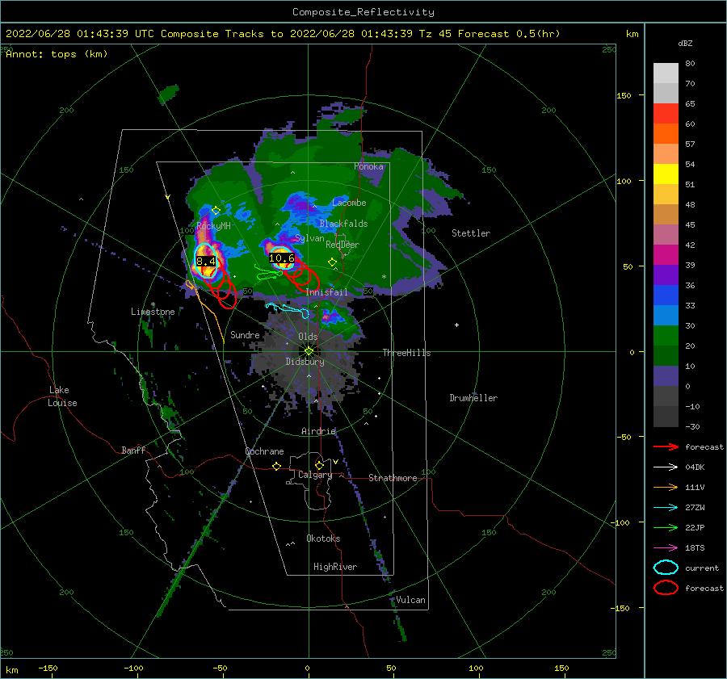
Task: Click the yellow diamond marker above Calgary
Action: pos(319,465)
